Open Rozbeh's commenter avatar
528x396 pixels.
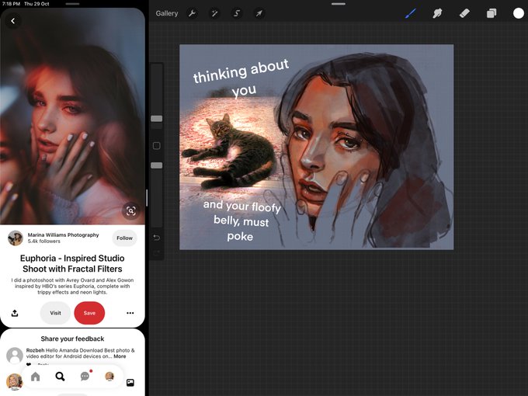pyautogui.click(x=15, y=356)
